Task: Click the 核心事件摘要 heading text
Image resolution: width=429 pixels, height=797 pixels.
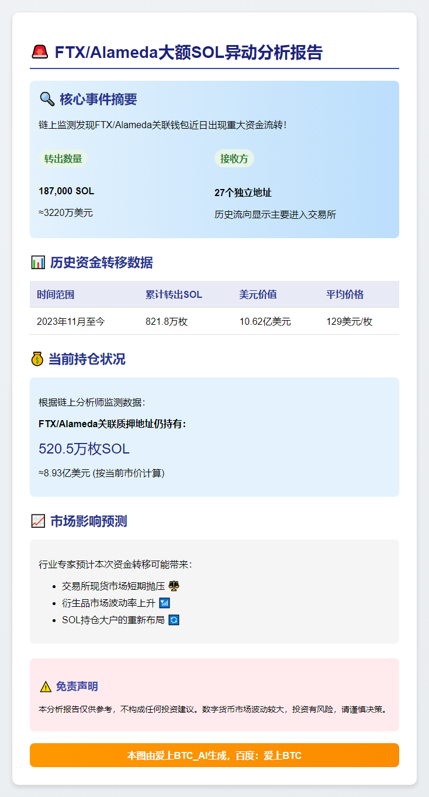Action: click(x=98, y=99)
